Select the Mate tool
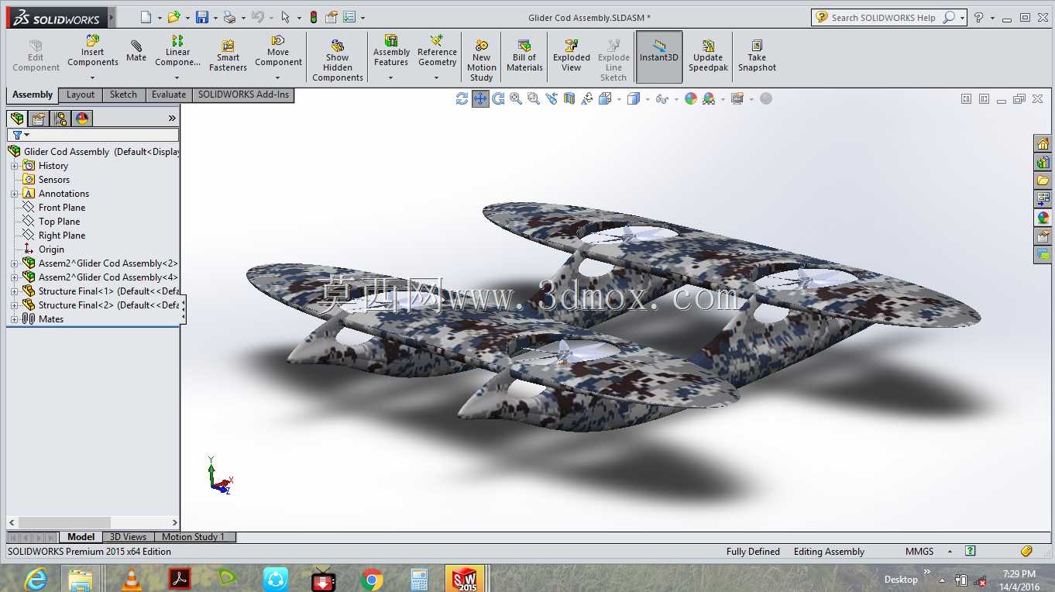Viewport: 1055px width, 592px height. click(136, 51)
